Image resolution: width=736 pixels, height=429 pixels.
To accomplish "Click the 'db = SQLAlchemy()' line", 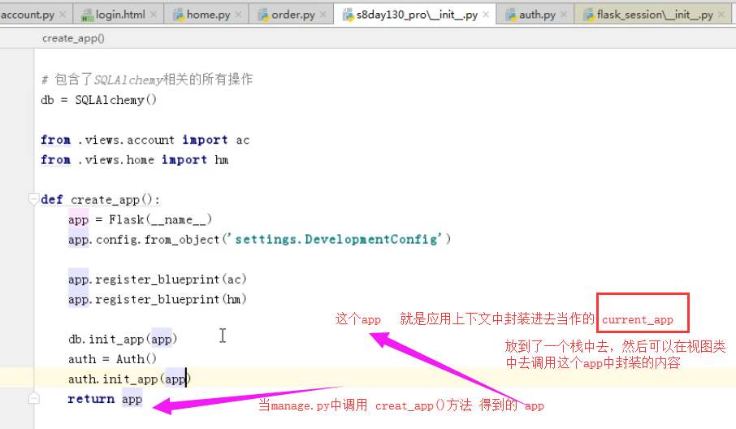I will [98, 99].
